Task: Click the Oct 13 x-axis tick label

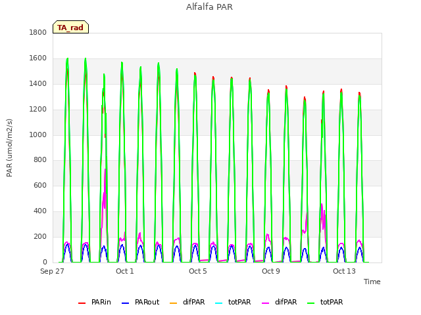Action: pyautogui.click(x=344, y=271)
